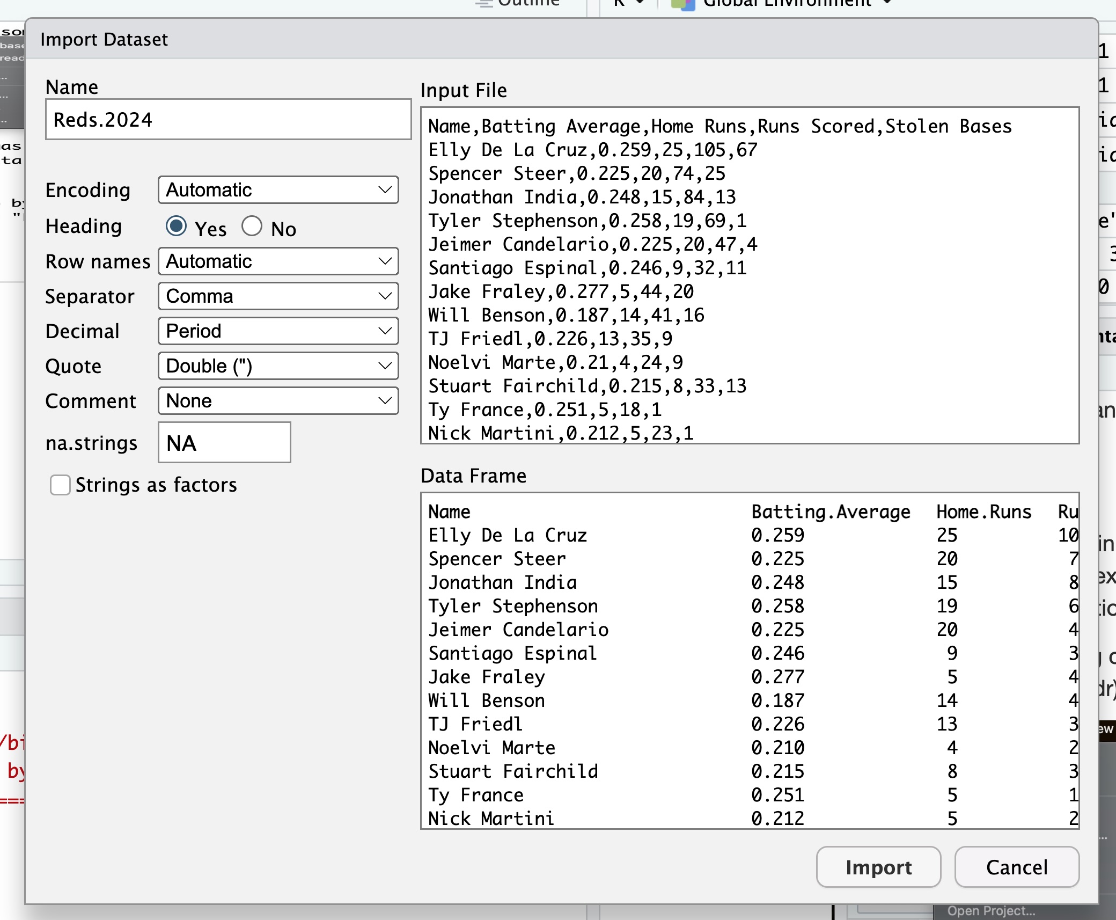The image size is (1116, 920).
Task: Open the Decimal Period dropdown
Action: coord(278,331)
